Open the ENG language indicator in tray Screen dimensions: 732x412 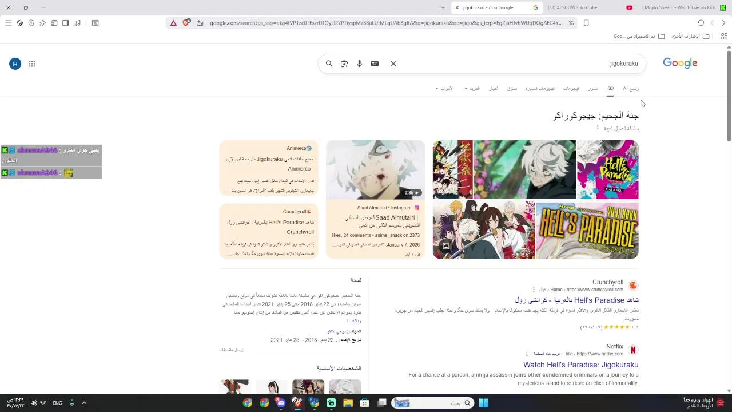click(57, 403)
